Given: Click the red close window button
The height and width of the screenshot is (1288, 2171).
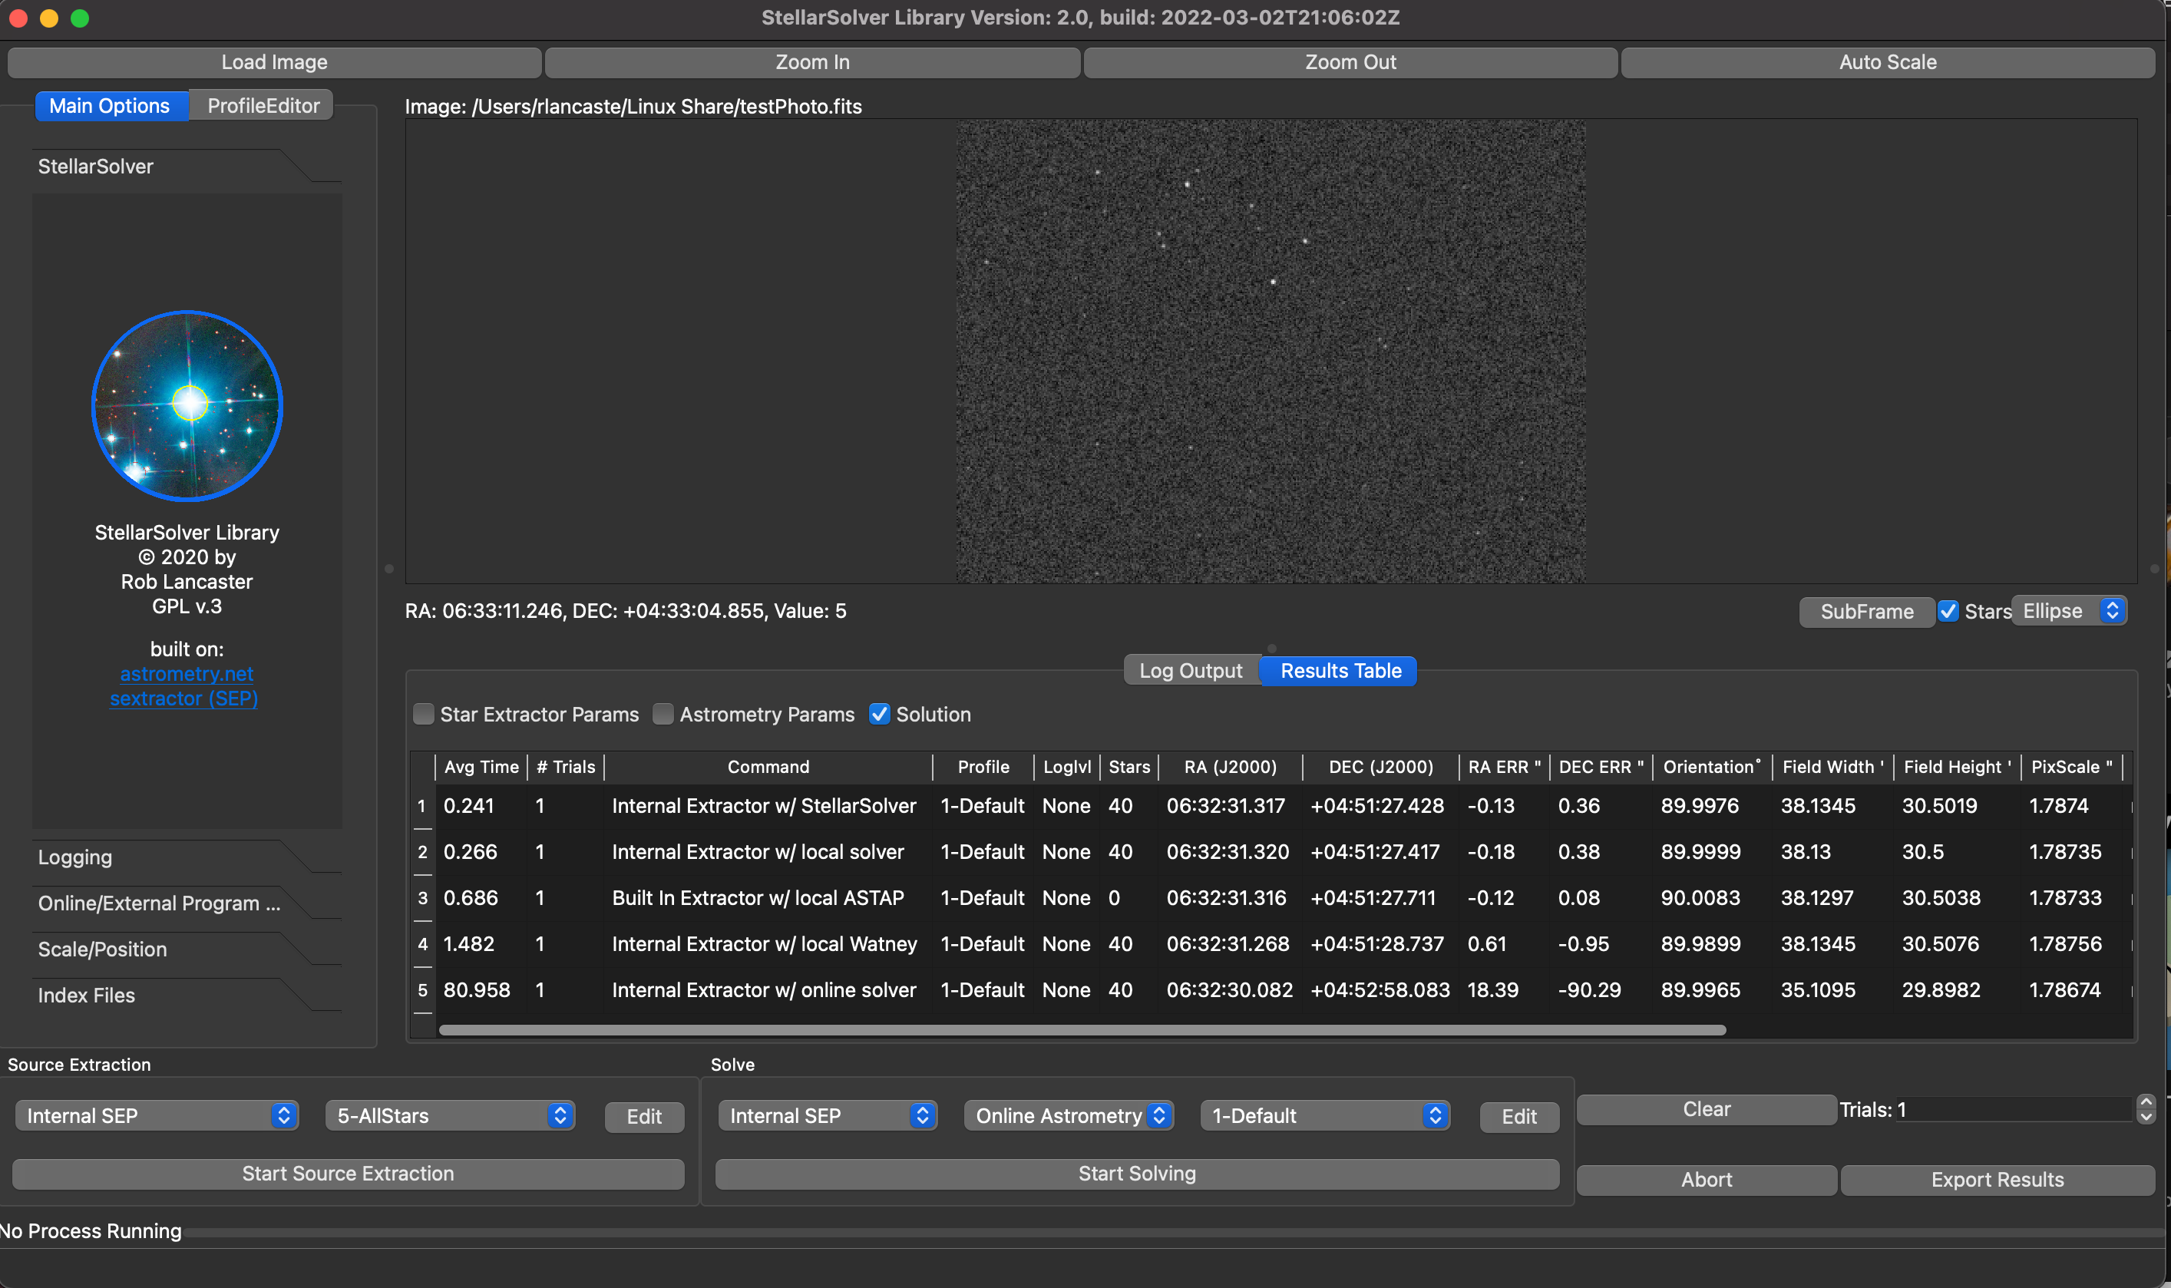Looking at the screenshot, I should (x=18, y=18).
